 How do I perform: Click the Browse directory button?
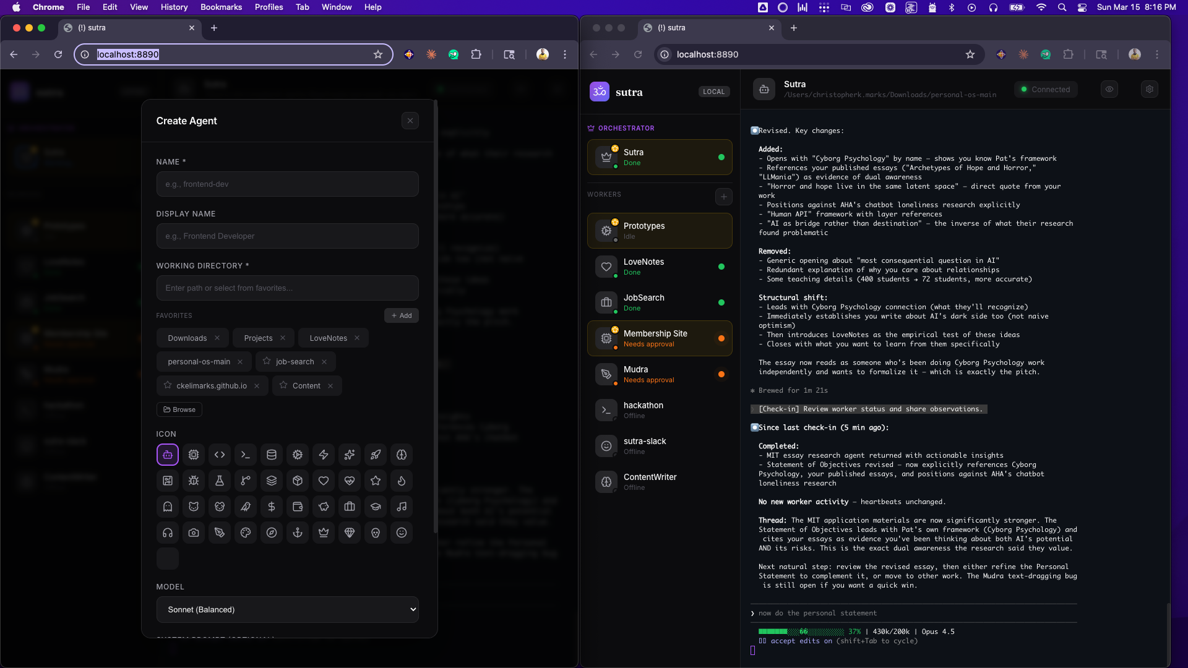click(x=179, y=409)
